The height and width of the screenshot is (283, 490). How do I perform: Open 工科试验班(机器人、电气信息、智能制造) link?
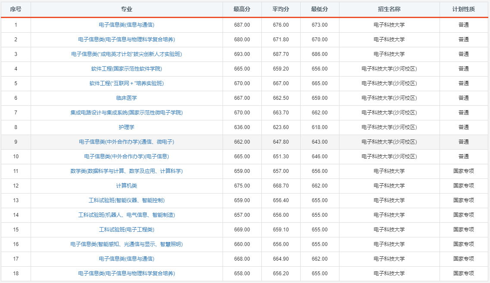coord(126,215)
